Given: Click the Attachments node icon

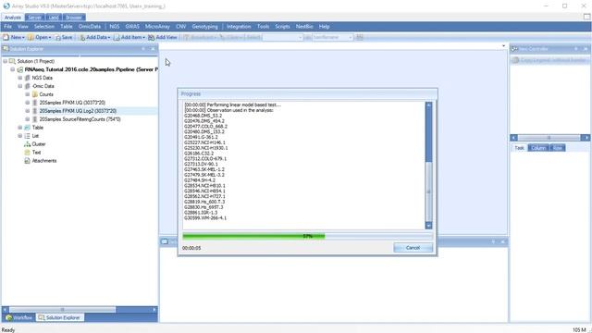Looking at the screenshot, I should pos(27,161).
